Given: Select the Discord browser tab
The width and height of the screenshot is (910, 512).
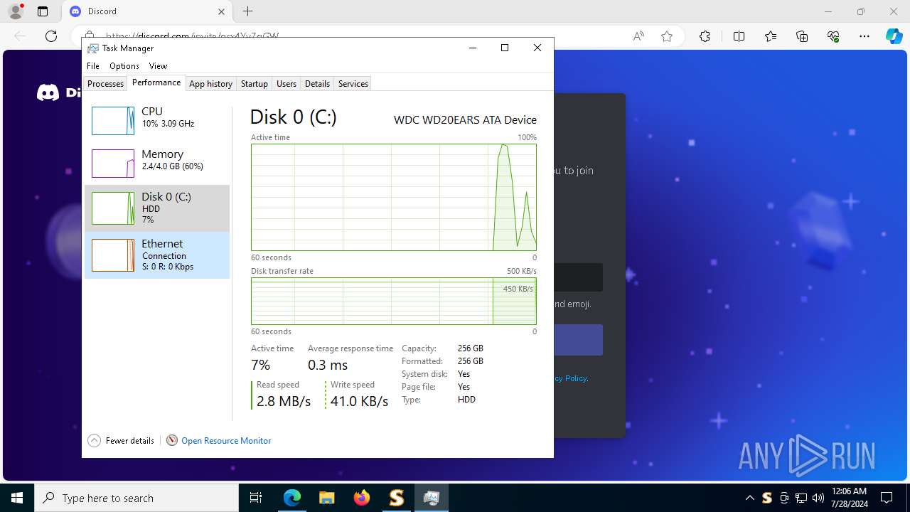Looking at the screenshot, I should click(146, 11).
